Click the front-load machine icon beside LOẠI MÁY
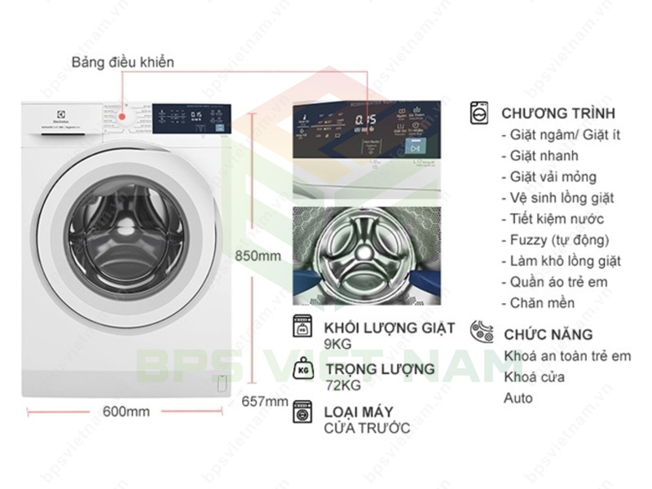Screen dimensions: 652x489 (x=302, y=412)
